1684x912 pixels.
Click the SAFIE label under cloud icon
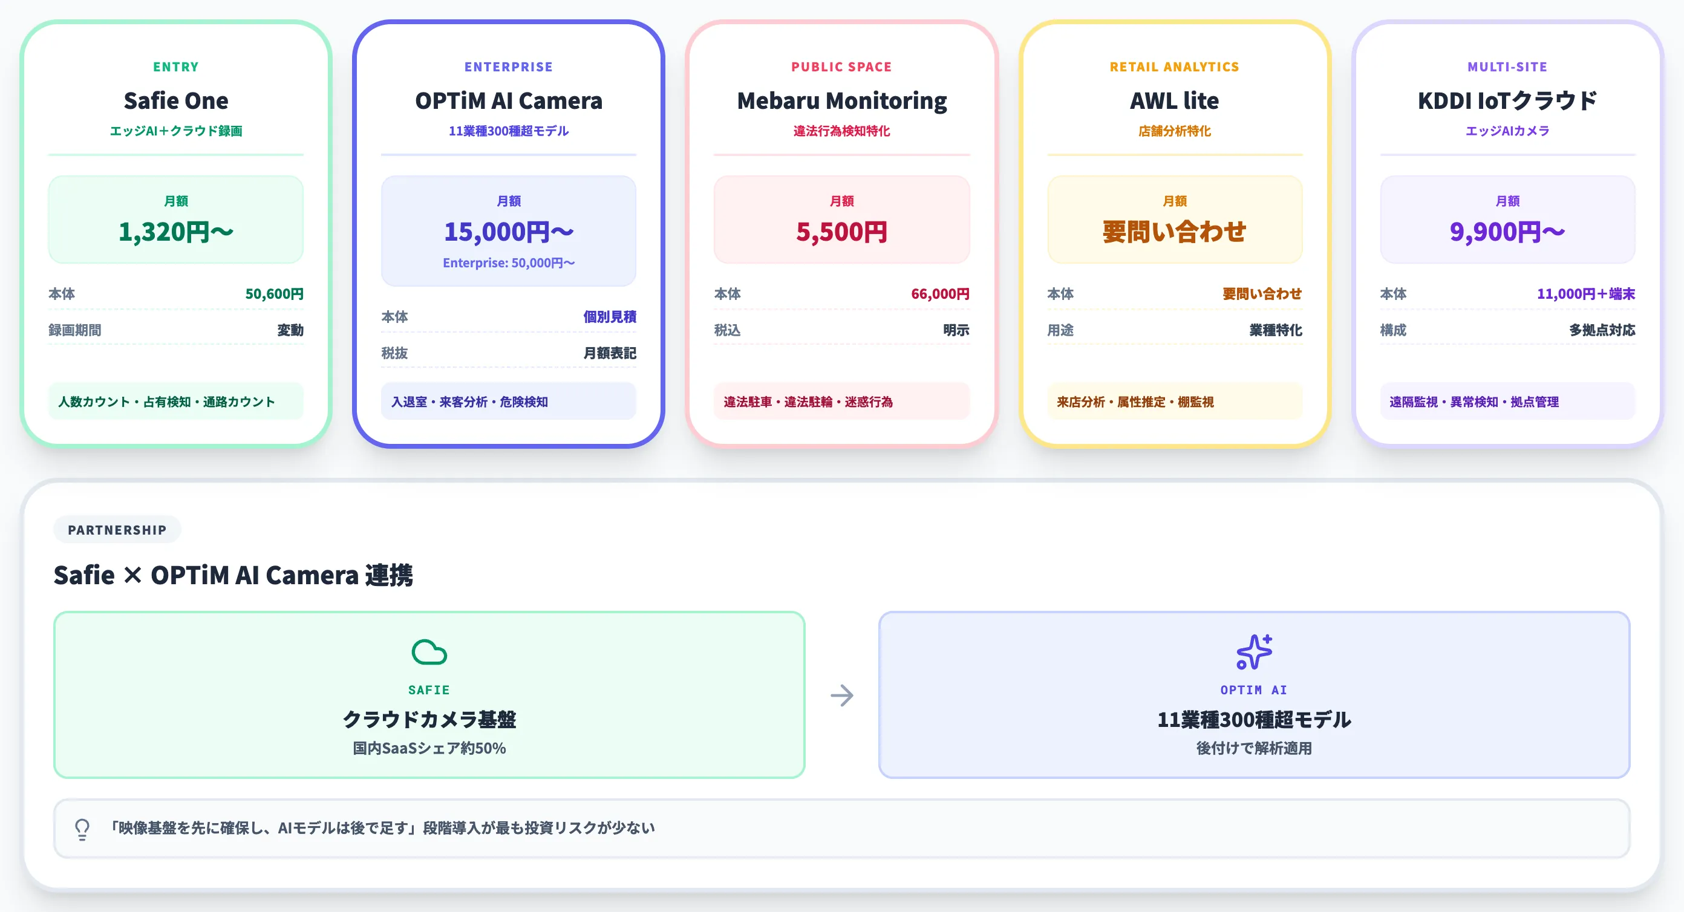(429, 689)
